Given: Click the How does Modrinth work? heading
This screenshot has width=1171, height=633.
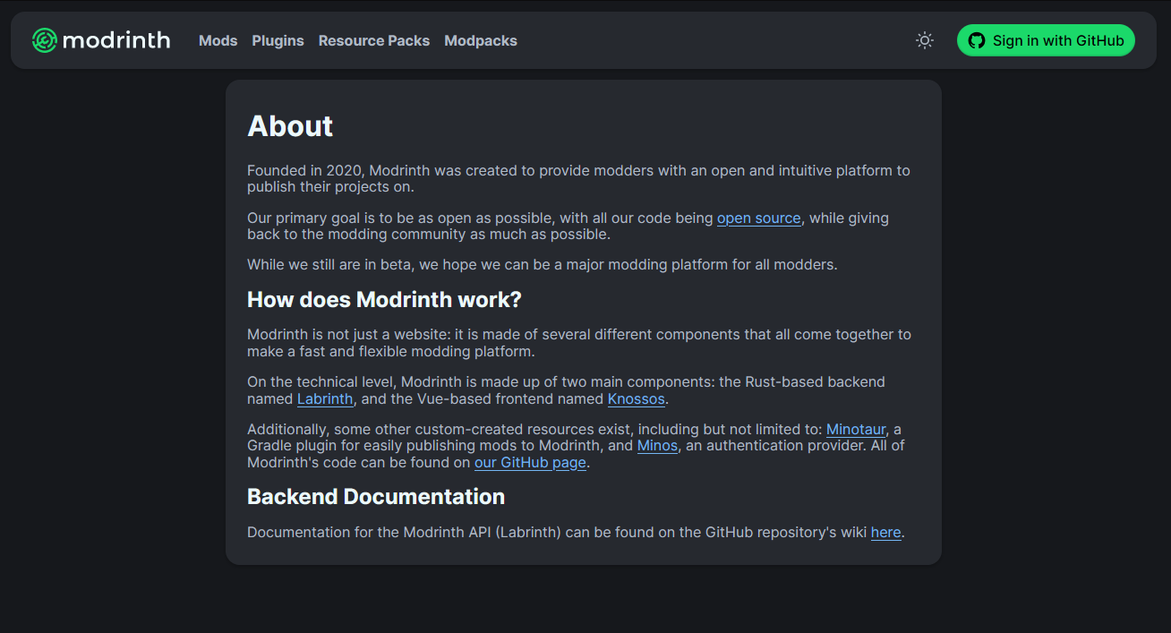Looking at the screenshot, I should pyautogui.click(x=384, y=299).
